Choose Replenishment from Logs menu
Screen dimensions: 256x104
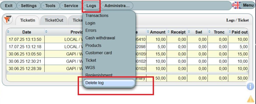click(x=99, y=75)
